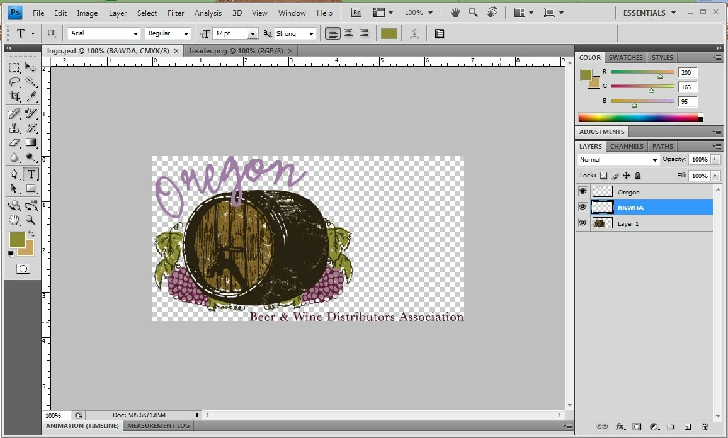
Task: Hide Layer 1 visibility
Action: [x=583, y=223]
